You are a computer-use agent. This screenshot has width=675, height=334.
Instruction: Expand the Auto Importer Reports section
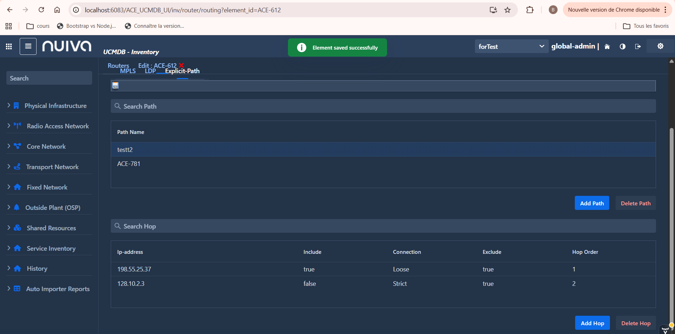tap(58, 289)
